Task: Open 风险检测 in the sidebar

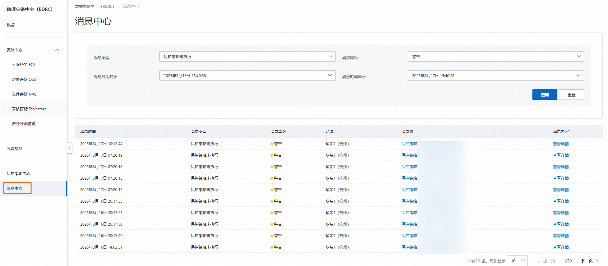Action: coord(14,149)
